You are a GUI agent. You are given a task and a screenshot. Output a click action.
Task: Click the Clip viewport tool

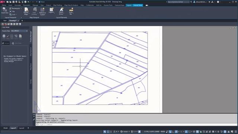point(12,12)
